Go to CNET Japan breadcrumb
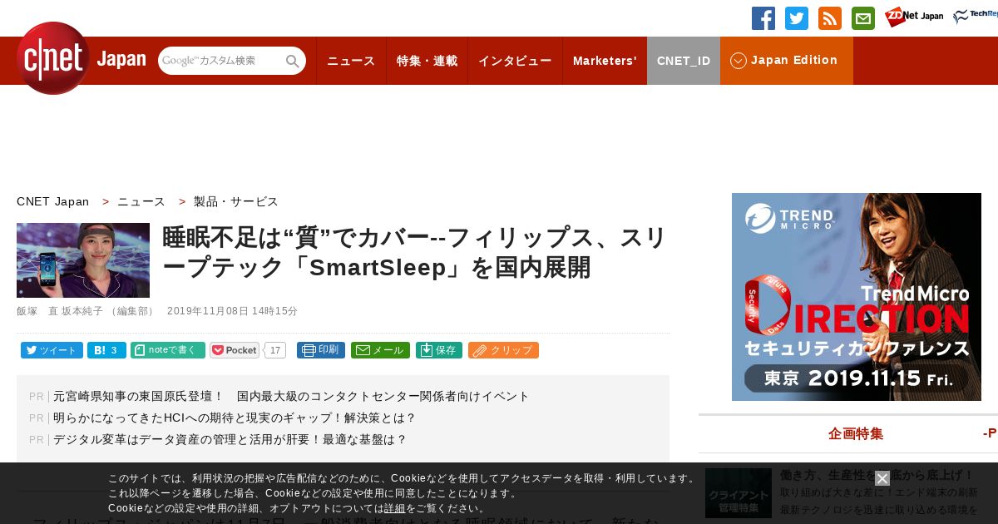The height and width of the screenshot is (524, 998). click(52, 201)
